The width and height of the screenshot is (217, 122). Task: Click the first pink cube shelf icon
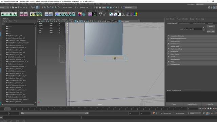[21, 14]
